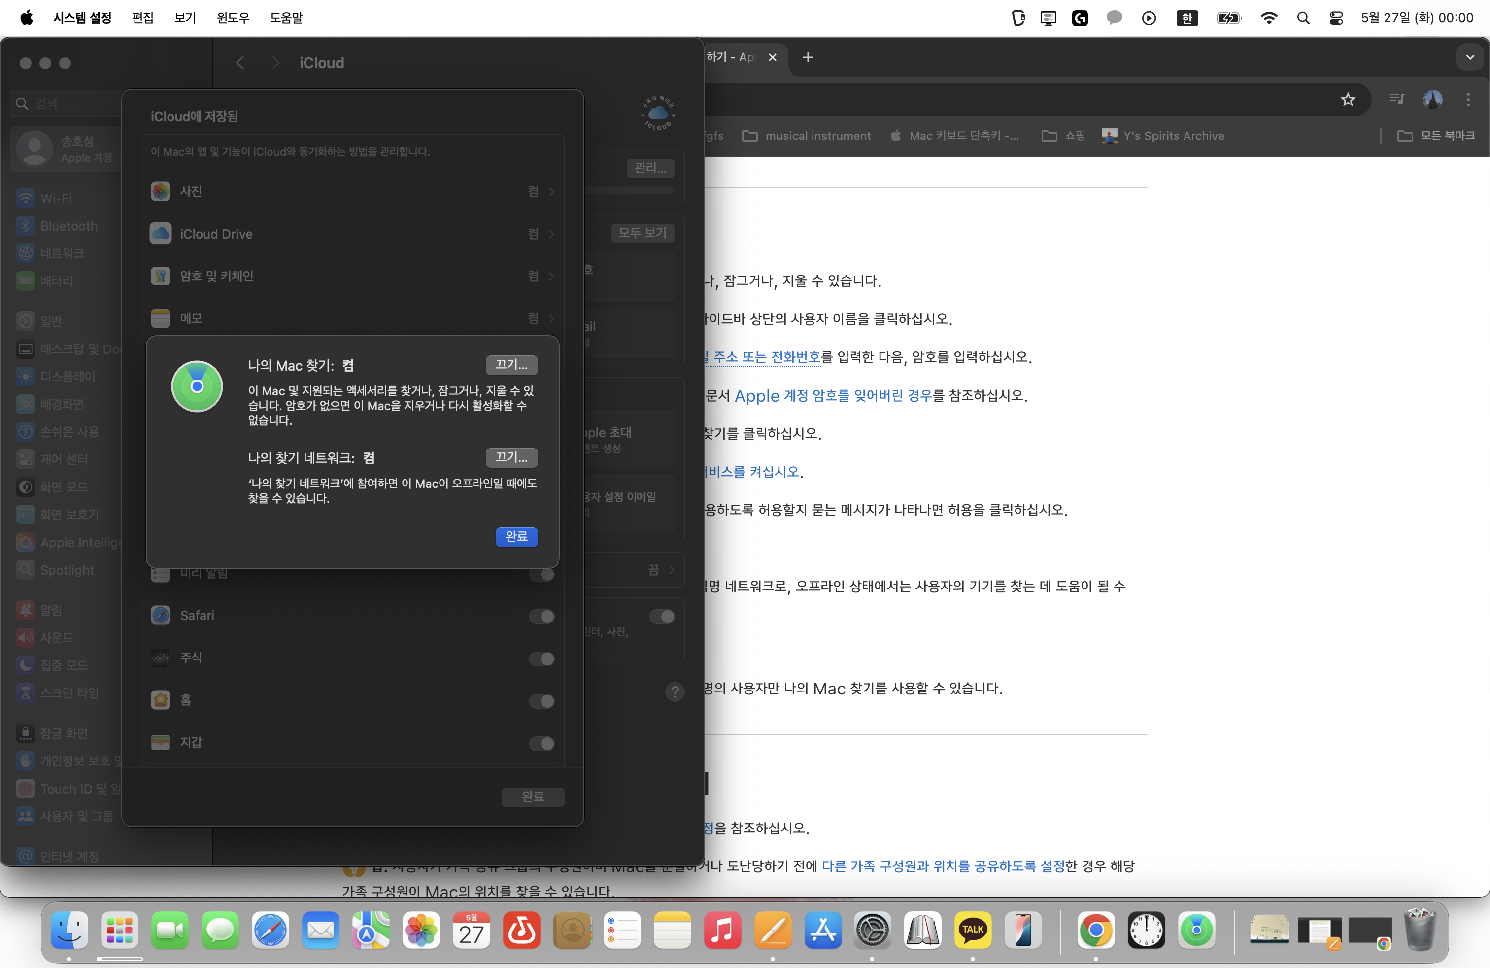This screenshot has height=968, width=1490.
Task: Open the musical instrument bookmark folder
Action: pyautogui.click(x=807, y=136)
